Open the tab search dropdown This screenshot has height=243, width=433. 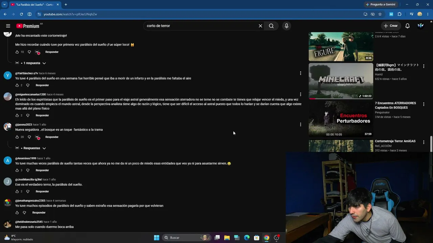(4, 4)
